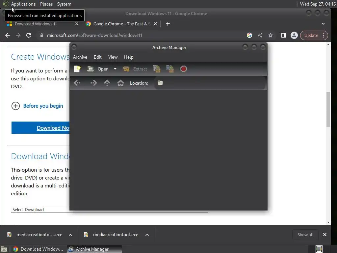
Task: Click the red Stop icon in Archive Manager
Action: click(x=184, y=69)
